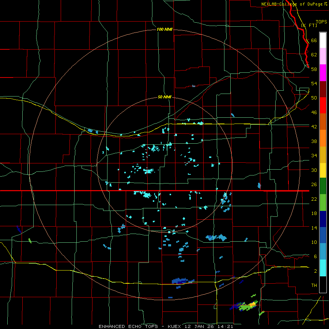Click the legend value 2
Image resolution: width=329 pixels, height=329 pixels.
tap(315, 271)
